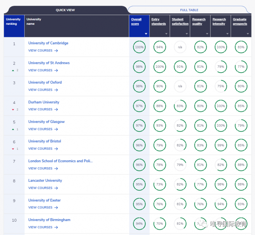The height and width of the screenshot is (235, 255).
Task: Click Bristol's red down-arrow rank change
Action: [13, 149]
